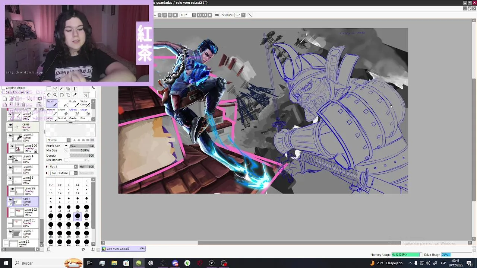The image size is (477, 268).
Task: Create a new layer in layer panel
Action: [x=5, y=99]
